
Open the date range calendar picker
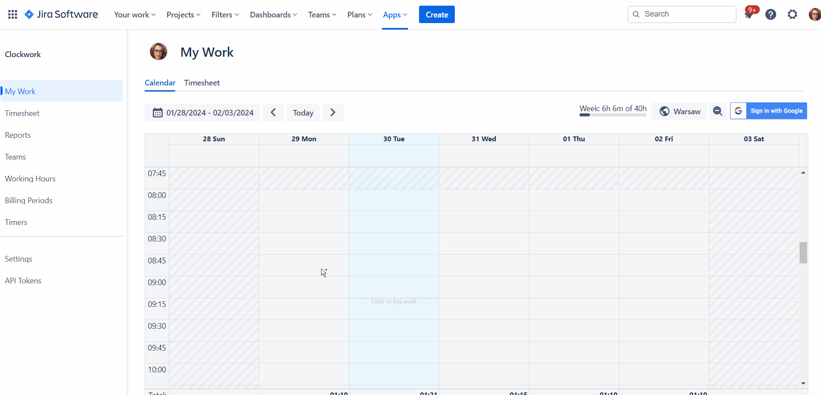tap(202, 112)
